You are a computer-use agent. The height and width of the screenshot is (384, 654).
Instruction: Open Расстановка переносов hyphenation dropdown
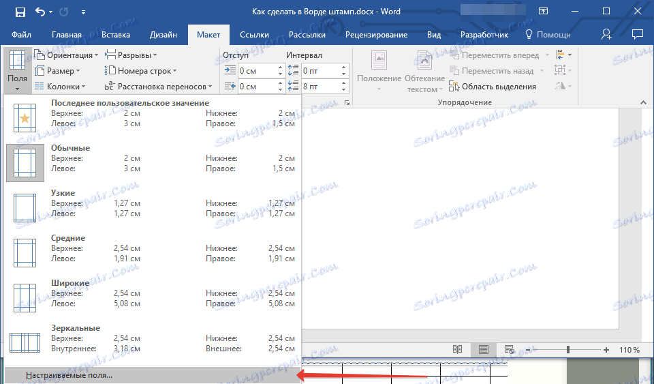159,87
